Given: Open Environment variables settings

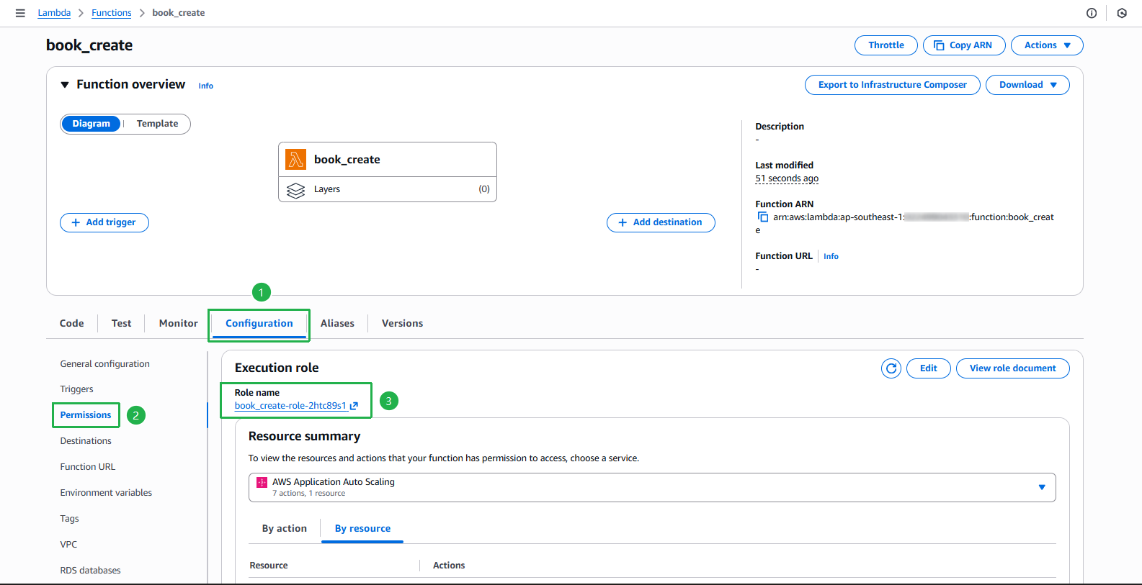Looking at the screenshot, I should click(106, 493).
